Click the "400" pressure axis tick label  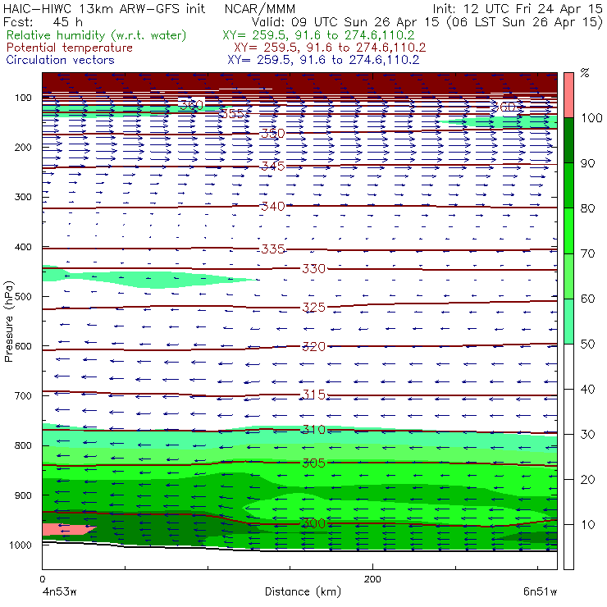click(23, 247)
